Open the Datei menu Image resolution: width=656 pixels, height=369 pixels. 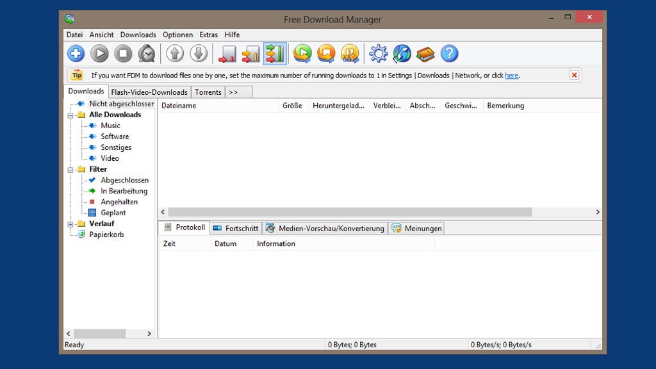click(x=74, y=35)
